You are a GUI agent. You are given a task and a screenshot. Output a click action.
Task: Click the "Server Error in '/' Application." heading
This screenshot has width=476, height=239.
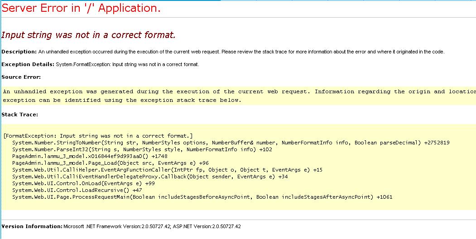81,8
